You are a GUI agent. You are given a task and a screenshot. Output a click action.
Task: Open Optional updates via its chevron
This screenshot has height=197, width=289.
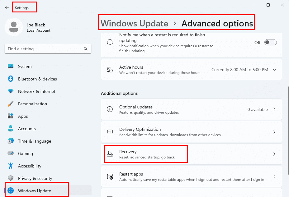point(274,109)
